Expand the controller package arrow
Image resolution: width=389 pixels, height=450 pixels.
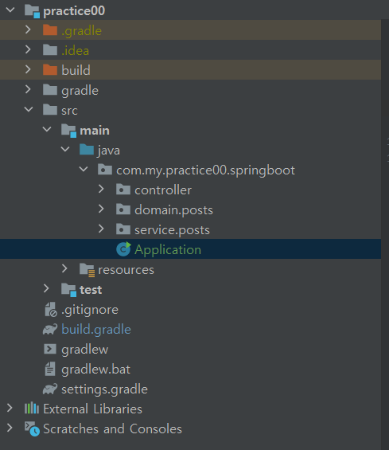click(101, 189)
